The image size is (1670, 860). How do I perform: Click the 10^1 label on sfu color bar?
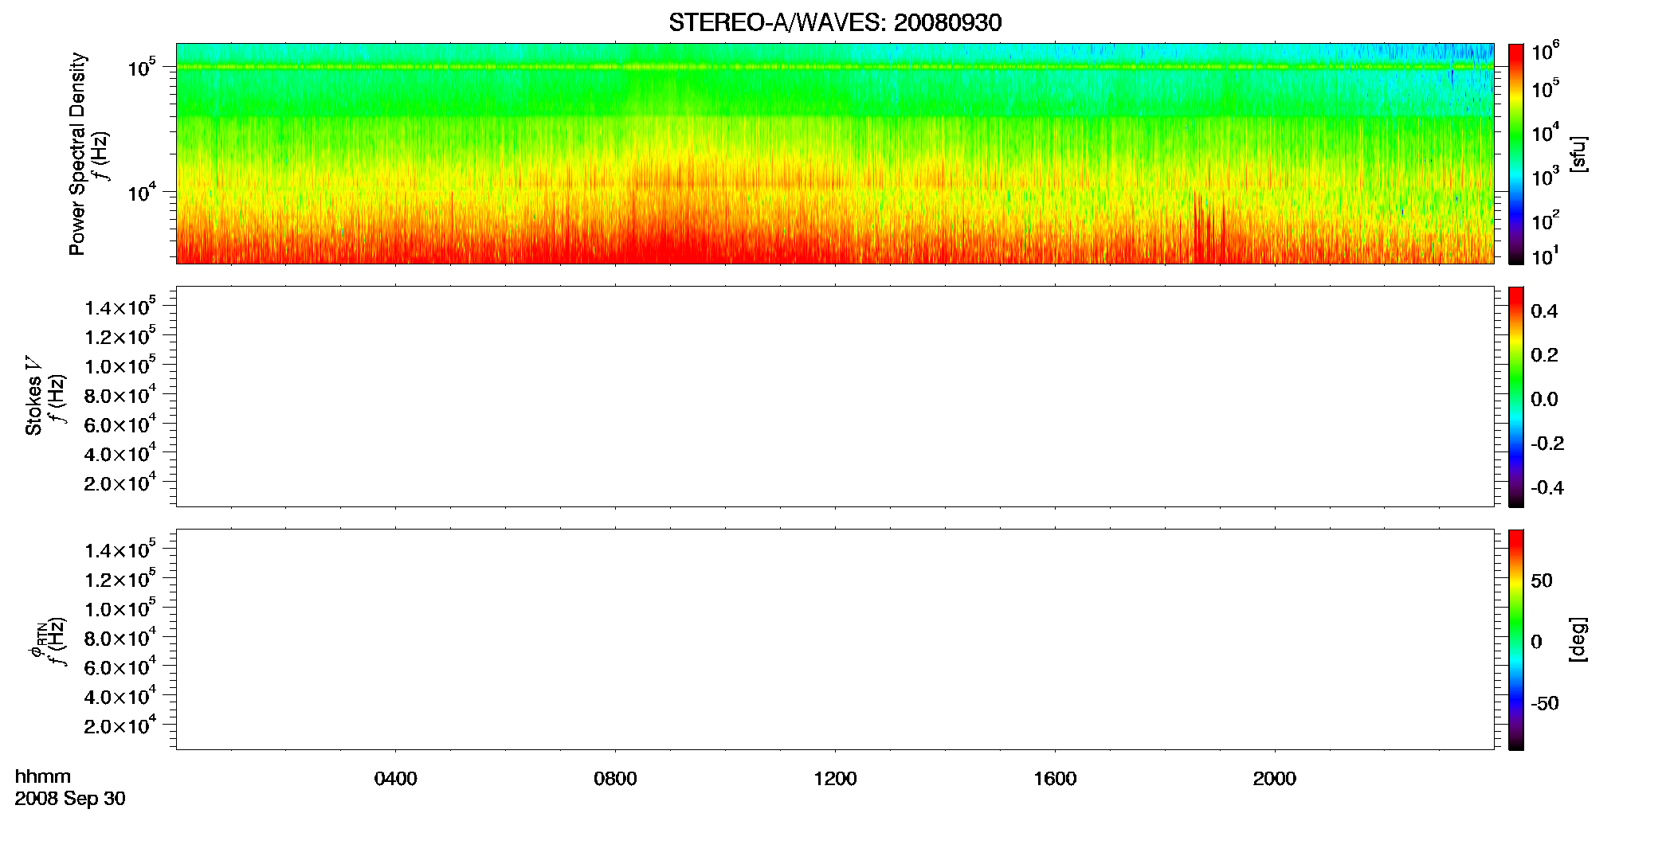[1545, 256]
